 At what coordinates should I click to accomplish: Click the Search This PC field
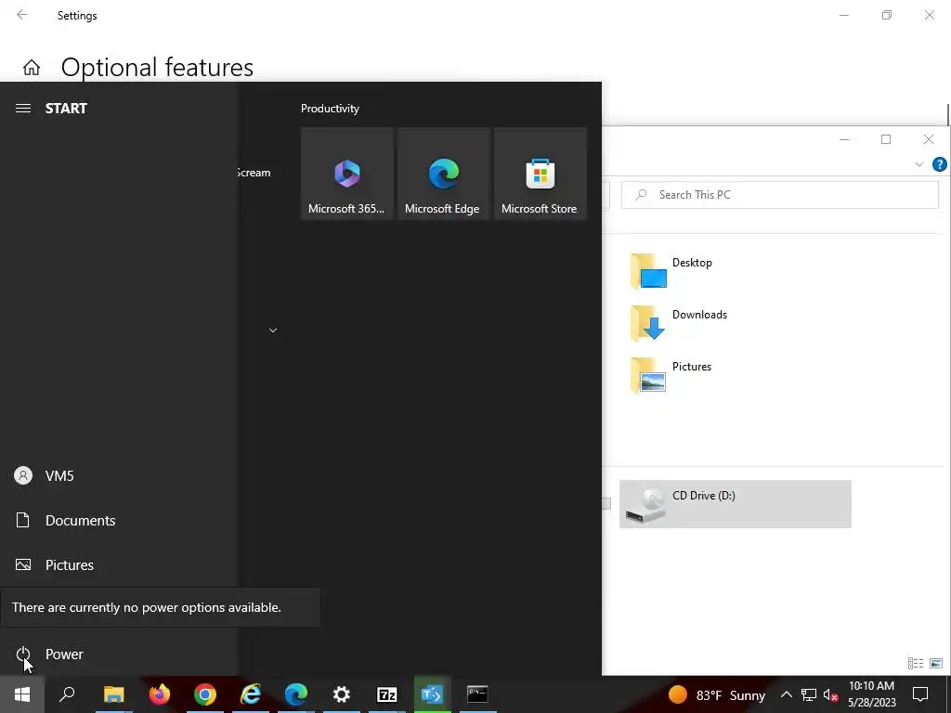[780, 195]
